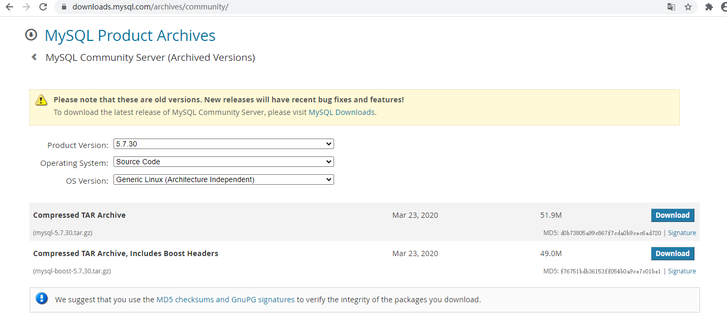Click the browser address bar URL
Viewport: 727px width, 318px height.
point(150,7)
